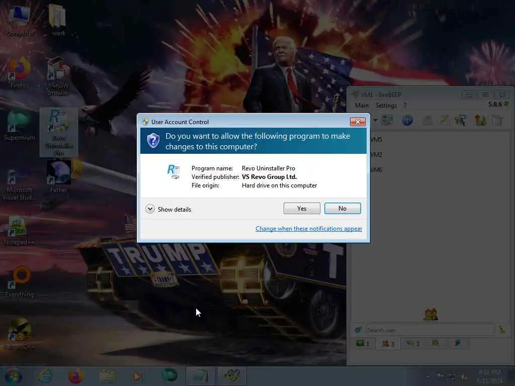Select Everything desktop shortcut
The image size is (515, 386).
(x=20, y=282)
